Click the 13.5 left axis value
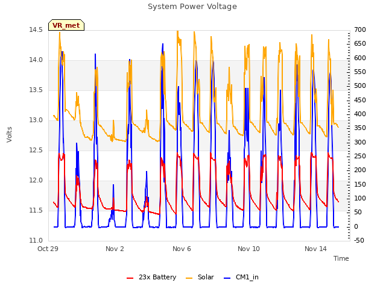386x289 pixels. pyautogui.click(x=36, y=90)
